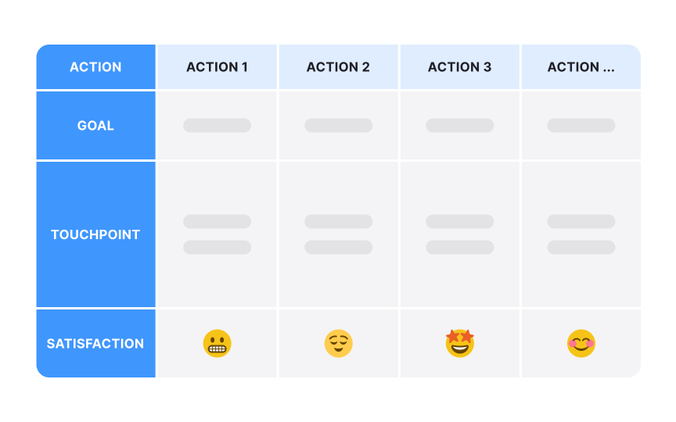This screenshot has height=422, width=676.
Task: Select the lower Touchpoint placeholder in last column
Action: point(581,247)
